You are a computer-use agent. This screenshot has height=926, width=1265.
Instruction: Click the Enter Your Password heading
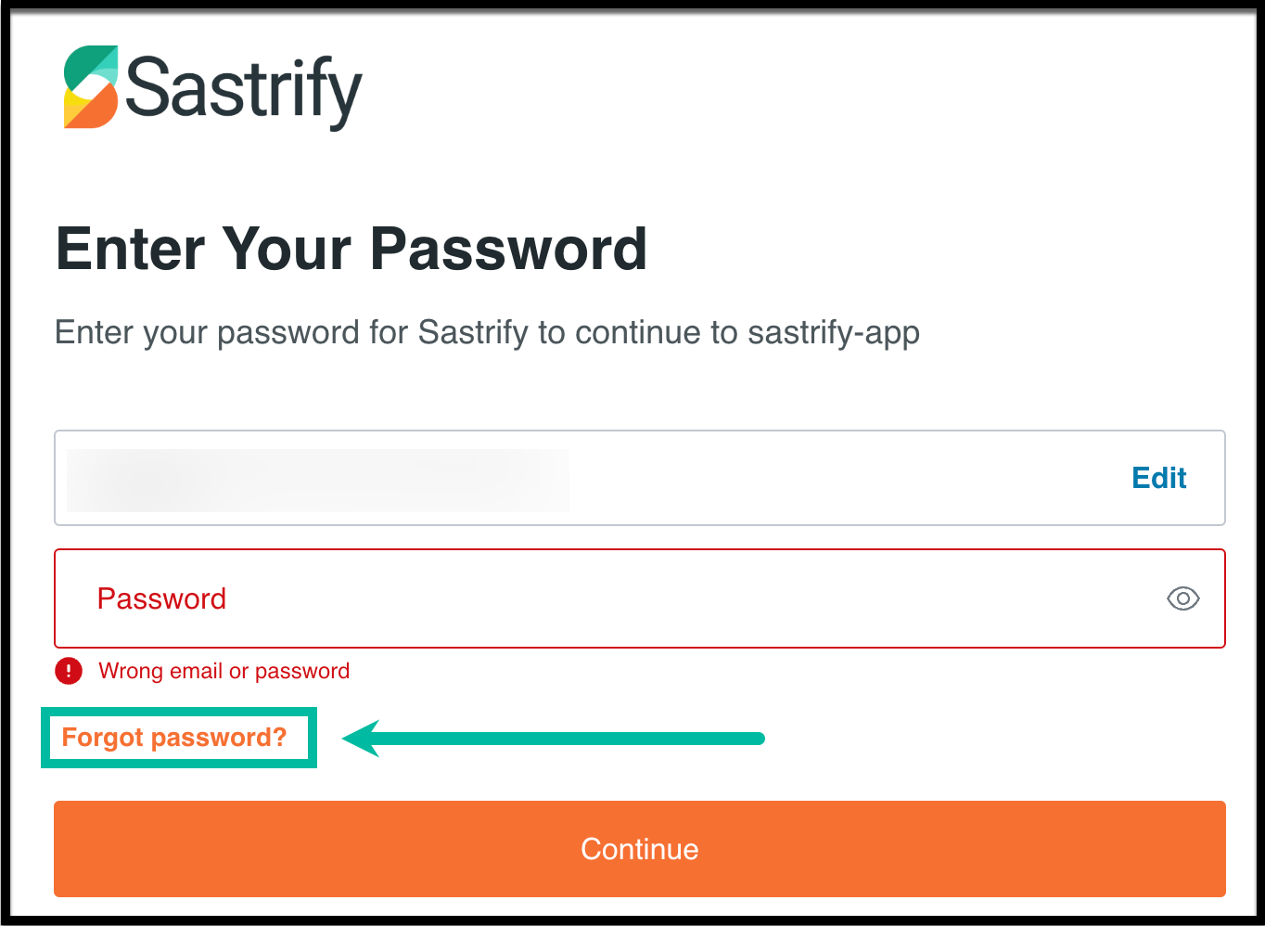coord(351,249)
